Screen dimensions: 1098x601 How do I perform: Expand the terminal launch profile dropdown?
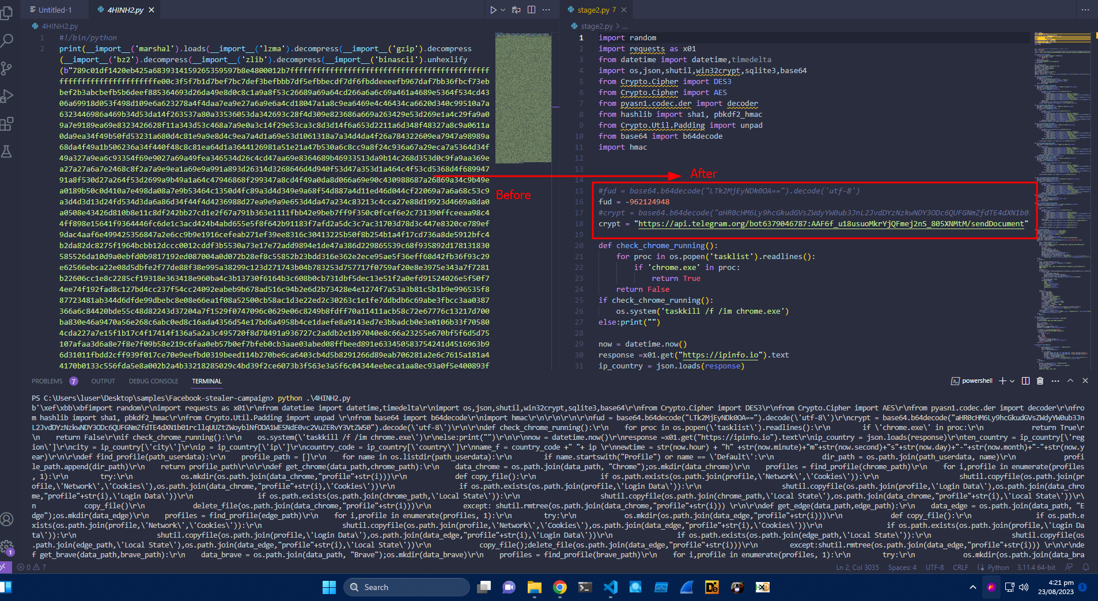(x=1012, y=381)
